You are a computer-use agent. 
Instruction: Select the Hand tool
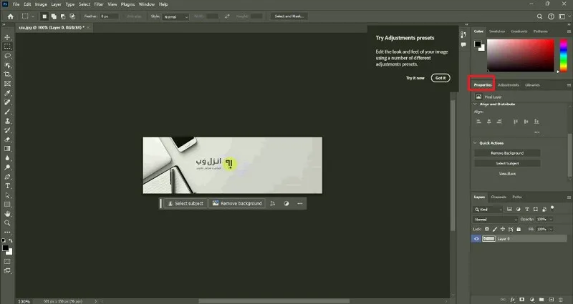click(x=7, y=214)
